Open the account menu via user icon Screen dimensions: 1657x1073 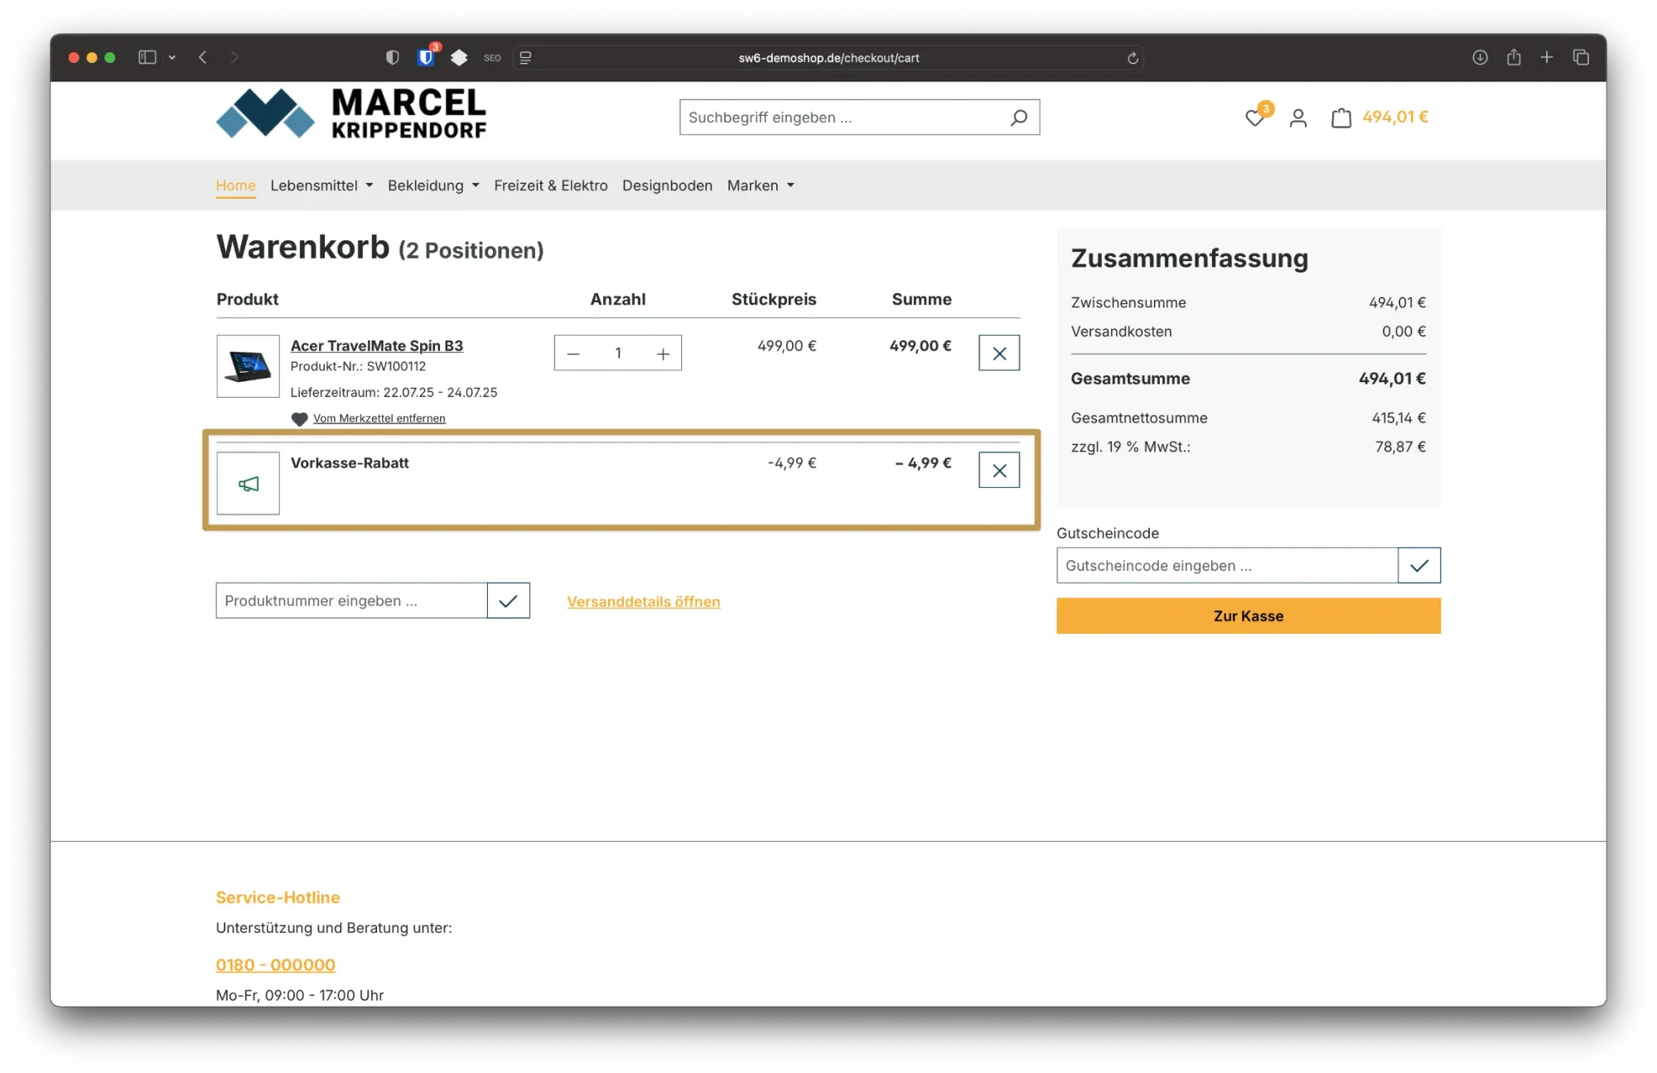[1297, 118]
